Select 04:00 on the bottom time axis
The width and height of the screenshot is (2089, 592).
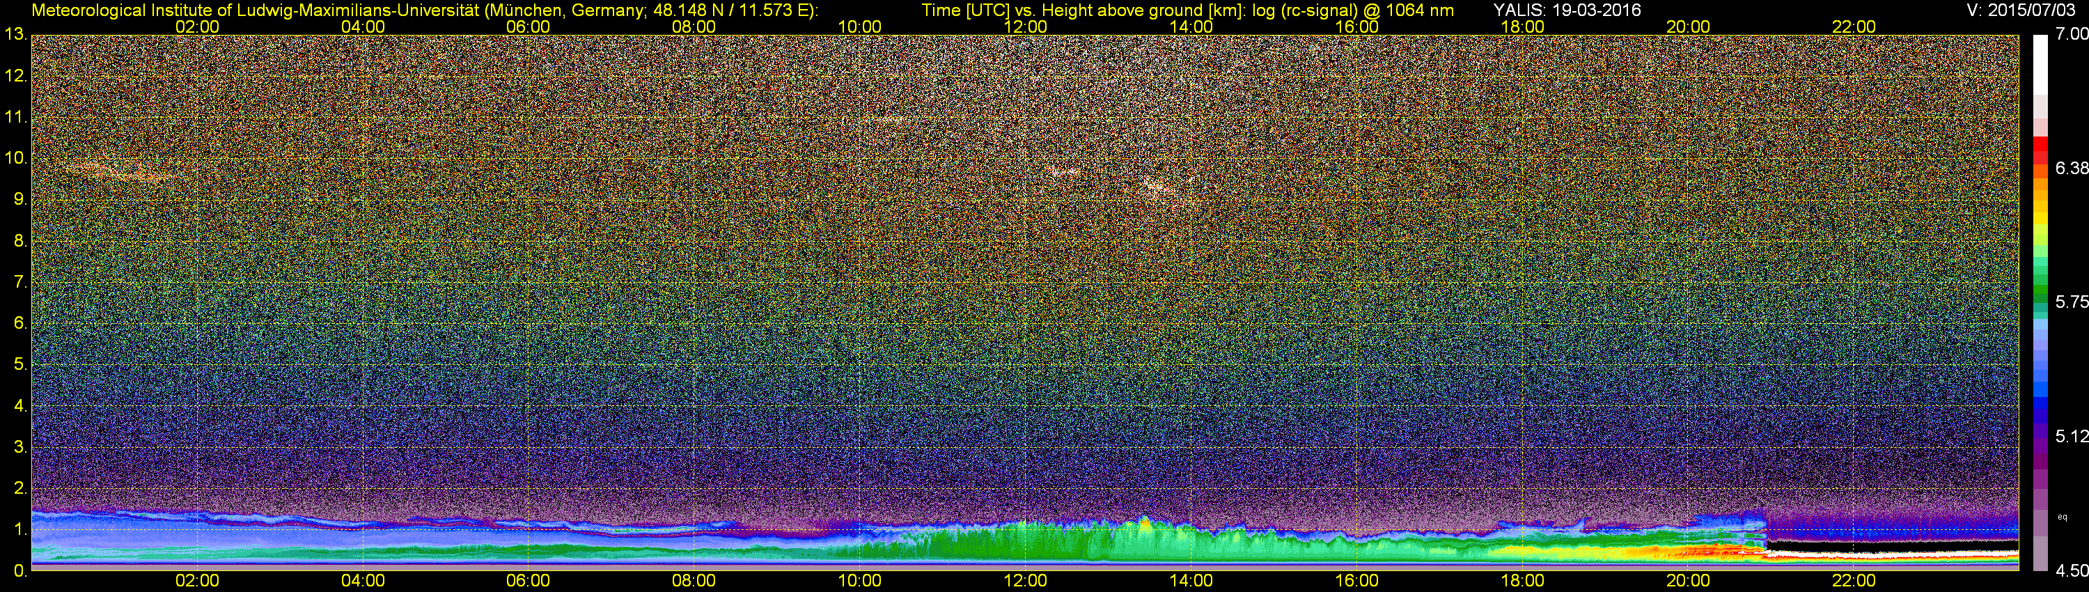pos(363,581)
